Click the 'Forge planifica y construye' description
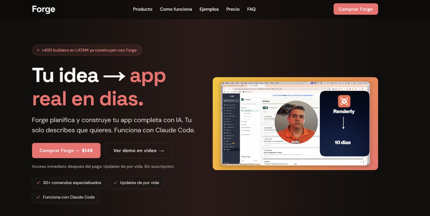Image resolution: width=430 pixels, height=216 pixels. [x=113, y=125]
